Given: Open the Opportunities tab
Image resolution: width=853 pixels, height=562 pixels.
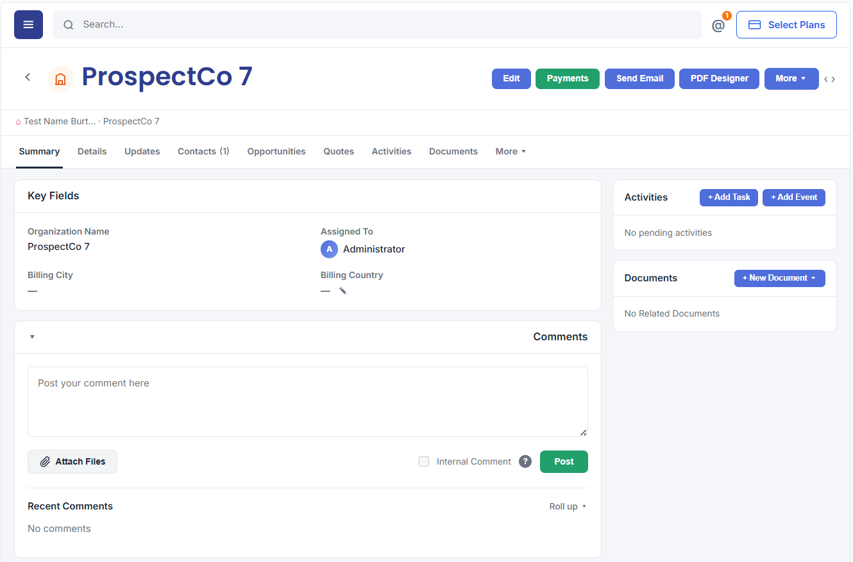Looking at the screenshot, I should (276, 151).
